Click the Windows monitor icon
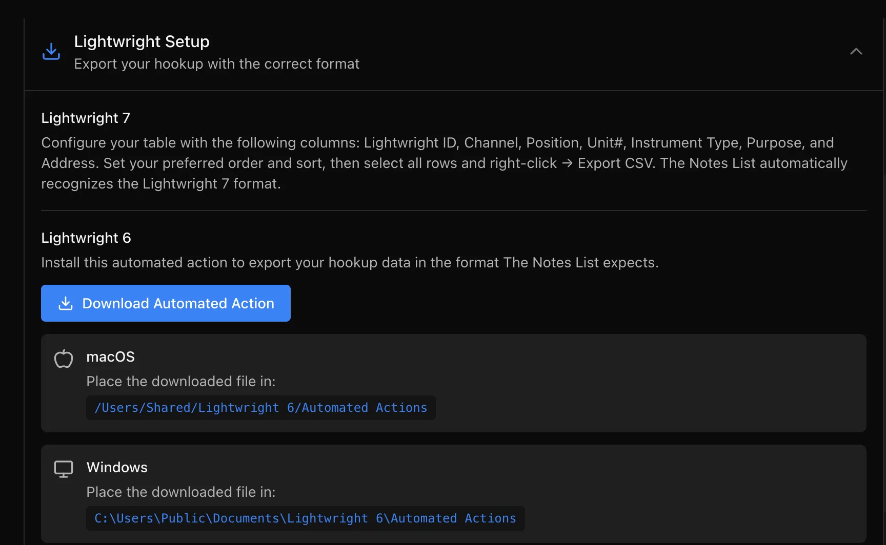The height and width of the screenshot is (545, 886). [x=64, y=469]
